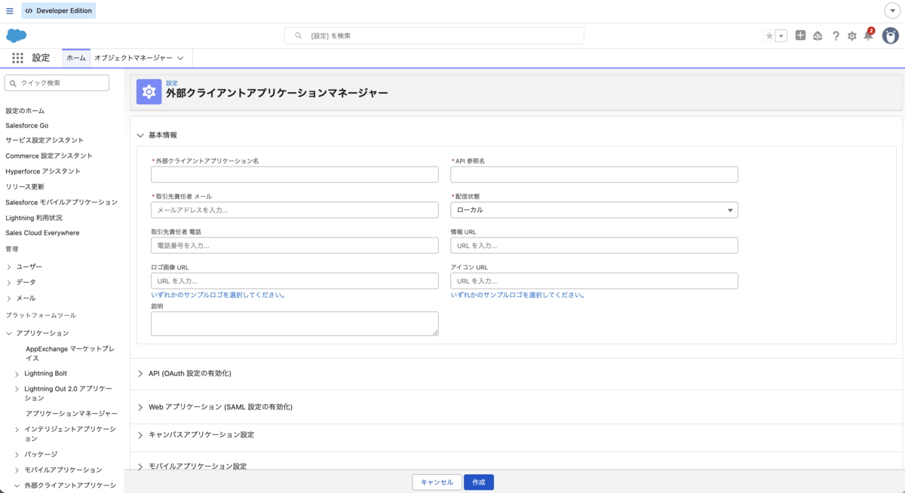
Task: Click the round dropdown button at top right
Action: 891,11
